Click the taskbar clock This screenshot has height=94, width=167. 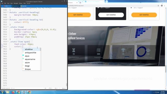pyautogui.click(x=163, y=92)
